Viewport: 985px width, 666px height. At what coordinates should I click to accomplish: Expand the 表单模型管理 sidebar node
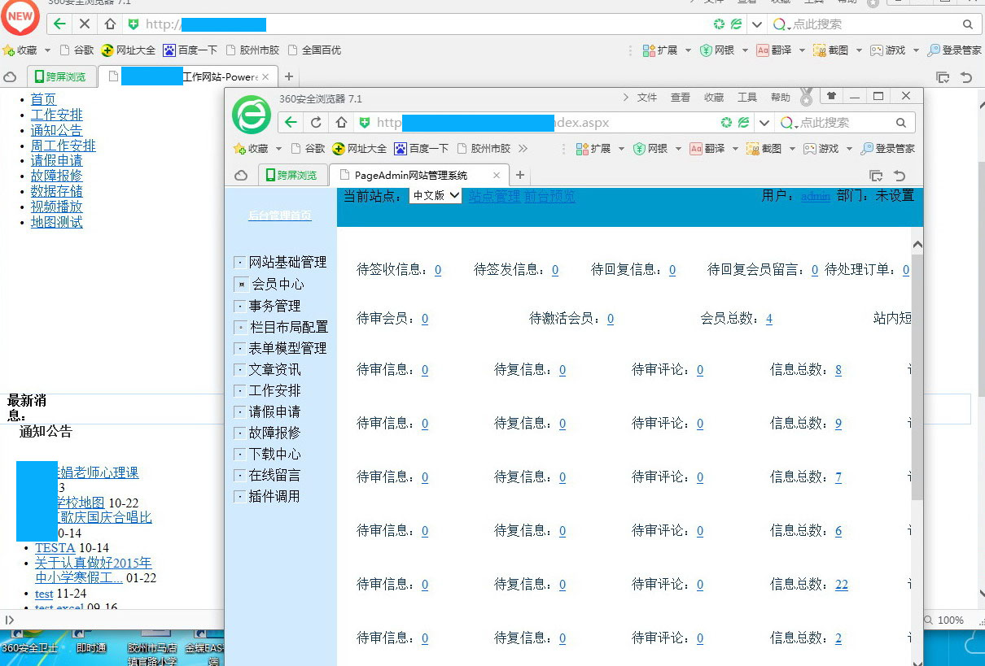239,348
